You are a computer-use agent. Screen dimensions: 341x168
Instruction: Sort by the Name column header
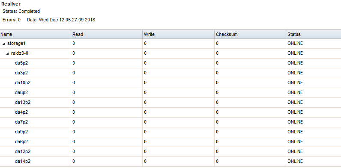(x=36, y=34)
